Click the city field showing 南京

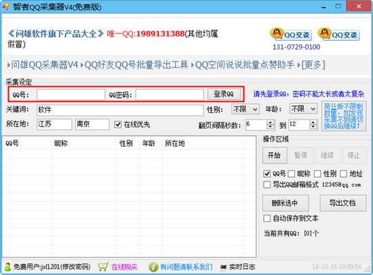tap(92, 124)
